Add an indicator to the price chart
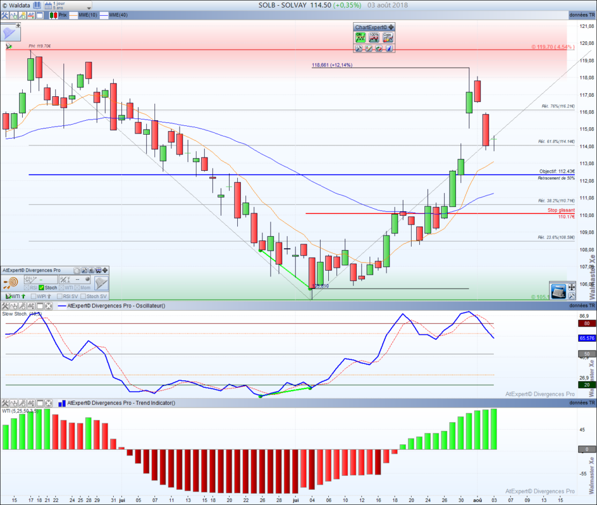This screenshot has width=597, height=505. point(14,15)
